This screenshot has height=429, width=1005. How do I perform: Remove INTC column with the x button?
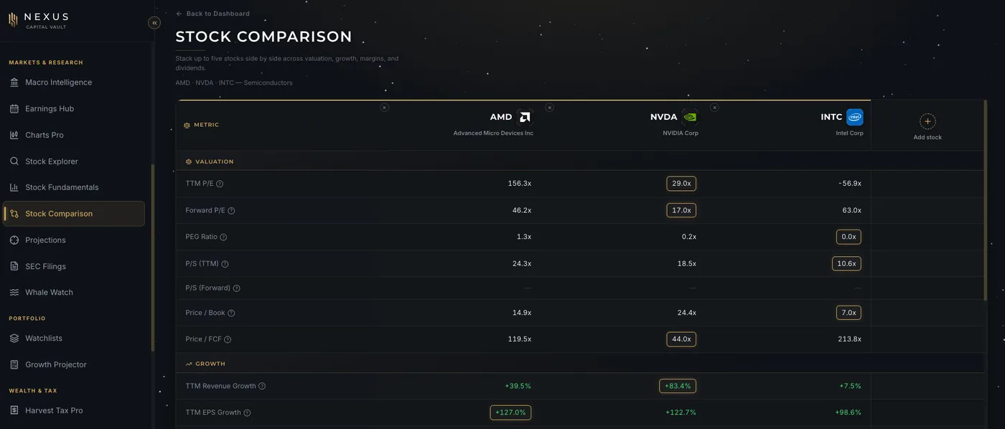714,108
